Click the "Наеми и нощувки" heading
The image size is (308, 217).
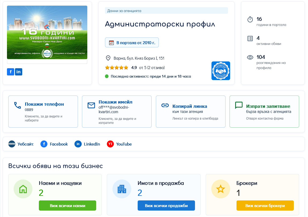point(60,183)
